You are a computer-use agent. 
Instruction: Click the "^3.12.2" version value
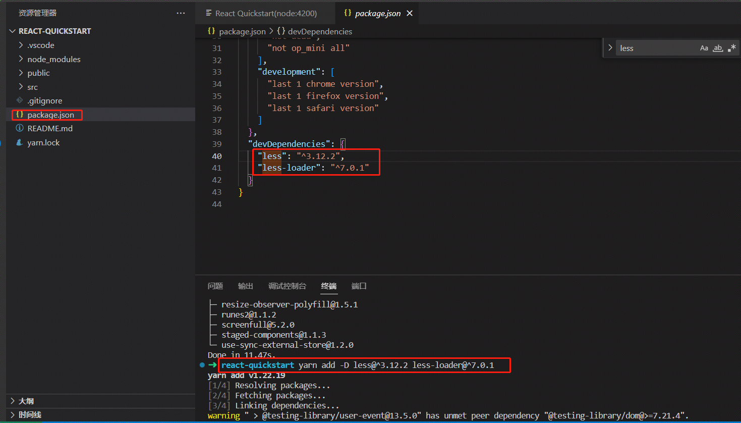pyautogui.click(x=318, y=156)
